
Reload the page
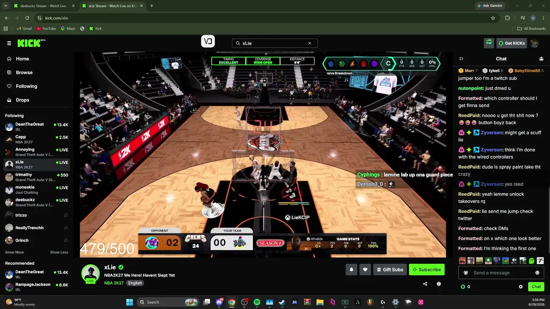(27, 18)
